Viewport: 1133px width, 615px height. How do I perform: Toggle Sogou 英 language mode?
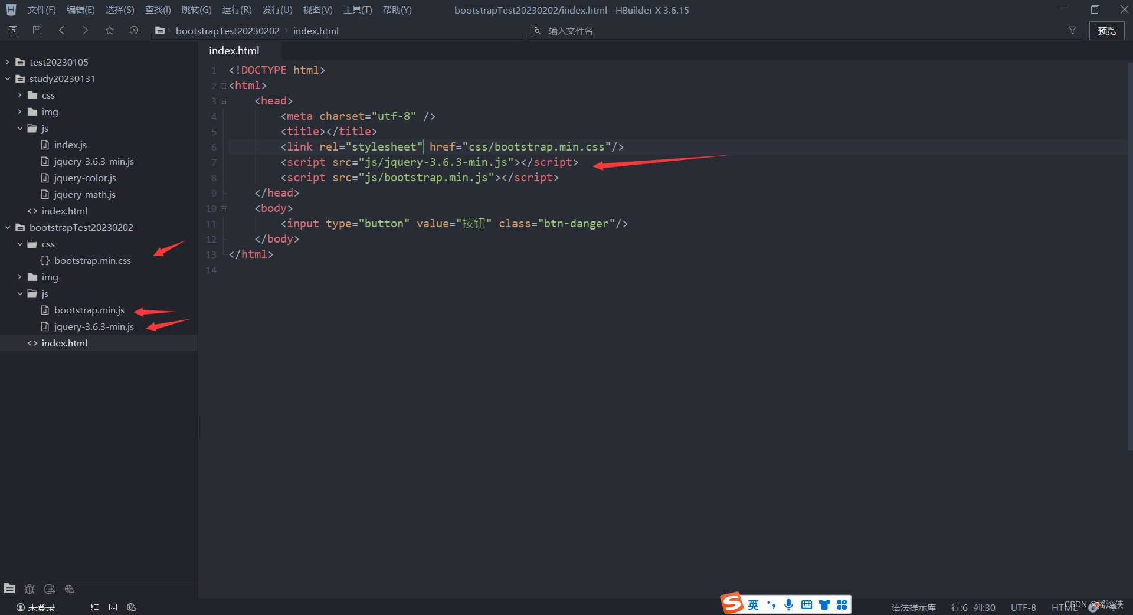click(754, 604)
